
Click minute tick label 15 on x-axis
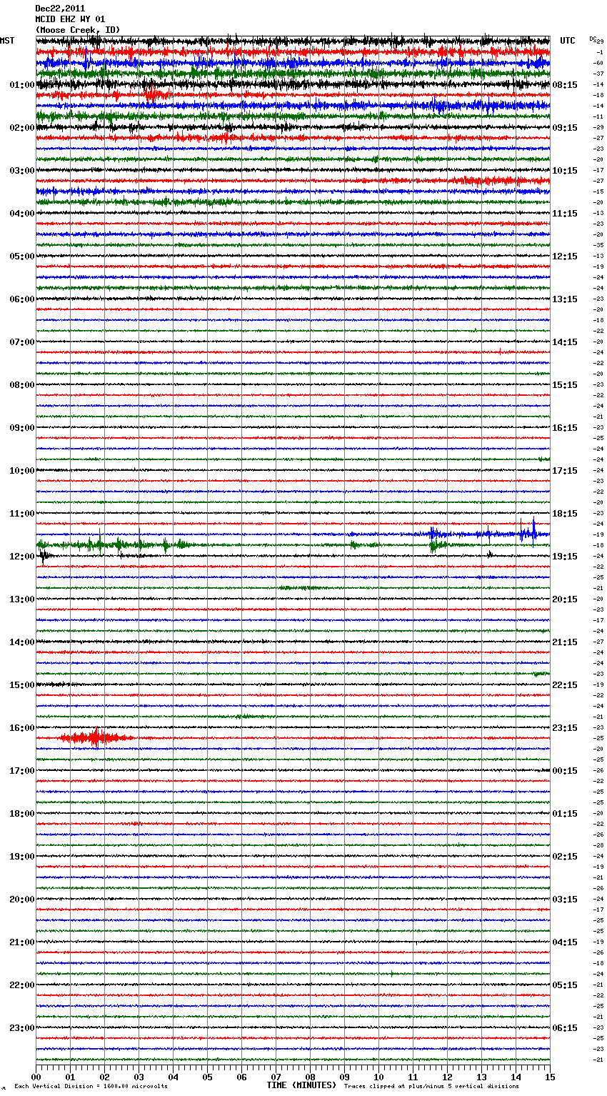click(550, 1077)
